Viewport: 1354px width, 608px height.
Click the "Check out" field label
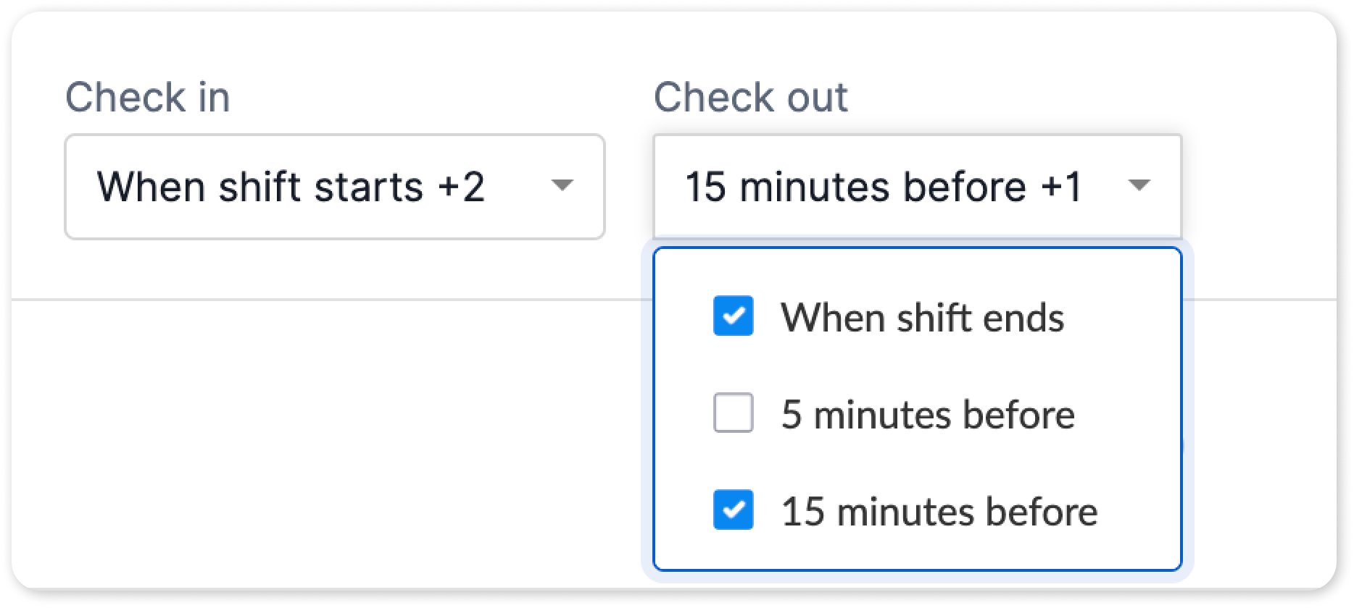[750, 97]
